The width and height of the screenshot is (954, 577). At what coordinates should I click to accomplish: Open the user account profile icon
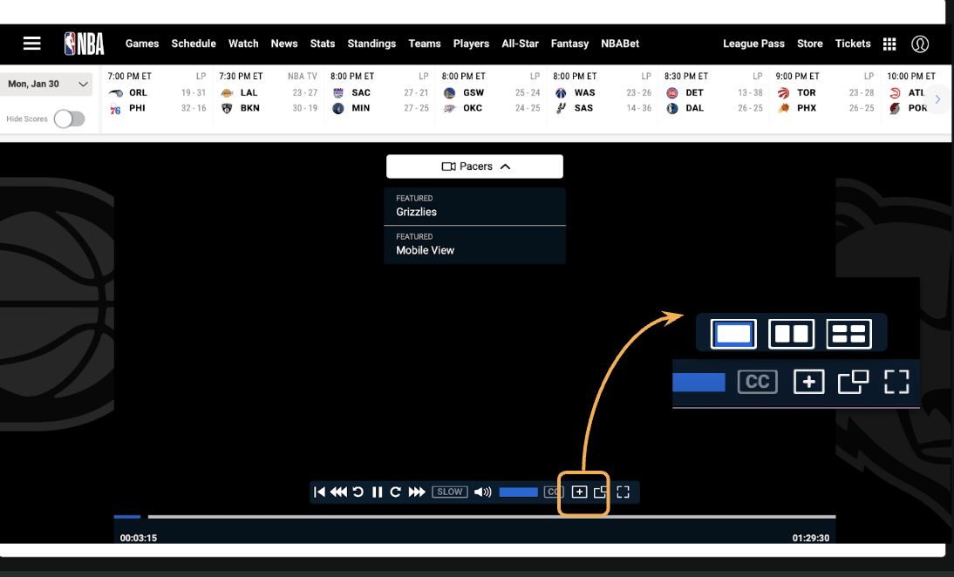coord(920,44)
